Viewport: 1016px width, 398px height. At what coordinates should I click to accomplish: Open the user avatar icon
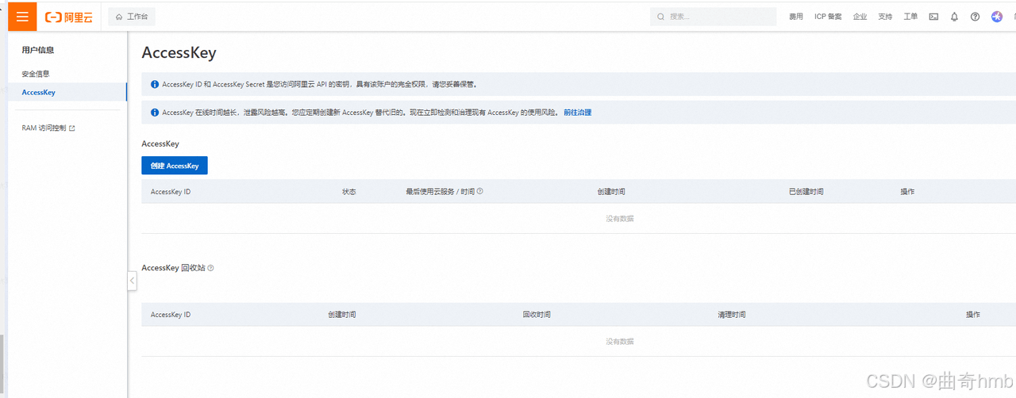(997, 17)
